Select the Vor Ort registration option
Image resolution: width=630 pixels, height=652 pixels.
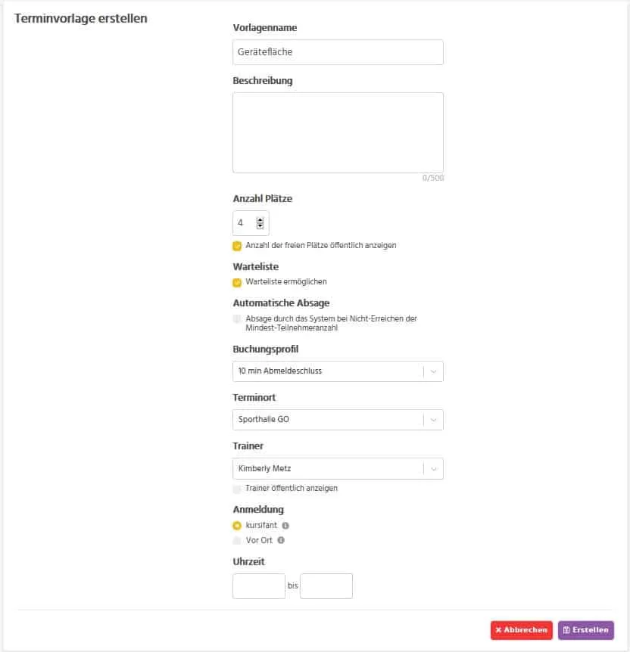point(237,540)
